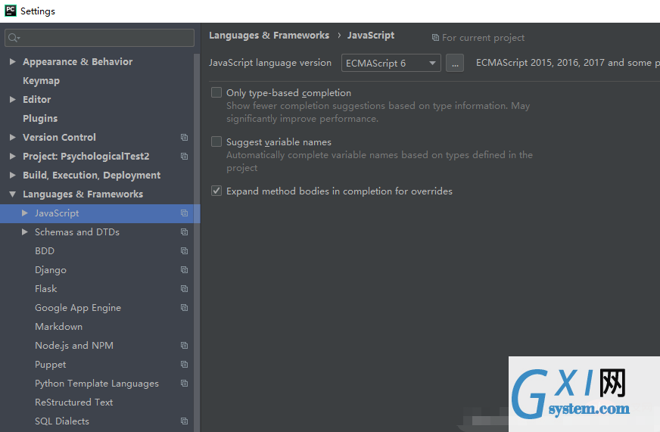660x432 pixels.
Task: Select Puppet settings page
Action: (51, 365)
